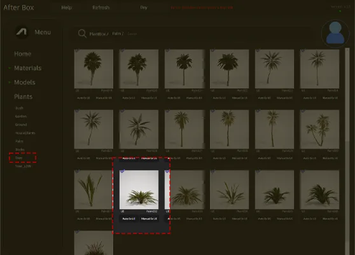Select the Plants category heading

click(24, 97)
